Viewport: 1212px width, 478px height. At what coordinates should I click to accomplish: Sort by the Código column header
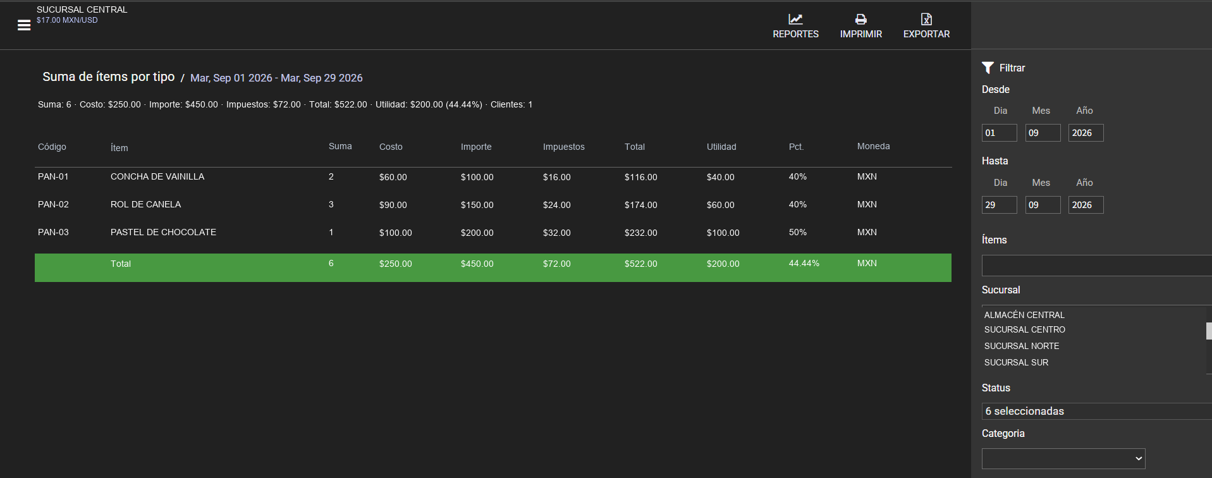coord(52,147)
